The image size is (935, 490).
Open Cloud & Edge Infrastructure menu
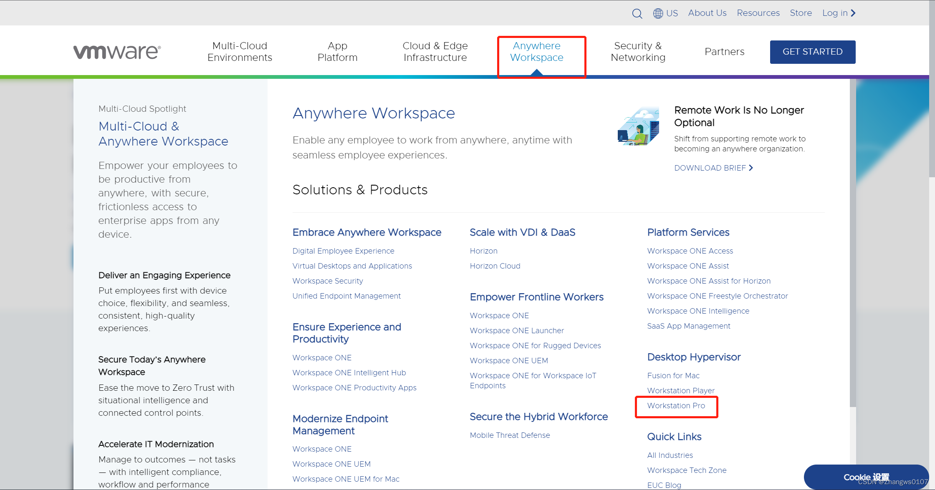pyautogui.click(x=435, y=52)
